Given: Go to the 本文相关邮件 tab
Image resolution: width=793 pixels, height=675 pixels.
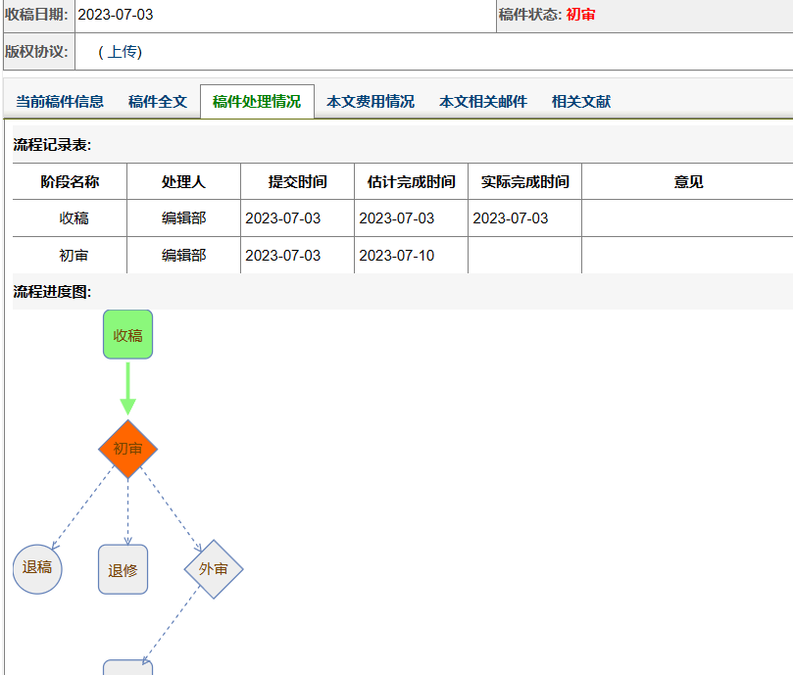Looking at the screenshot, I should (483, 102).
